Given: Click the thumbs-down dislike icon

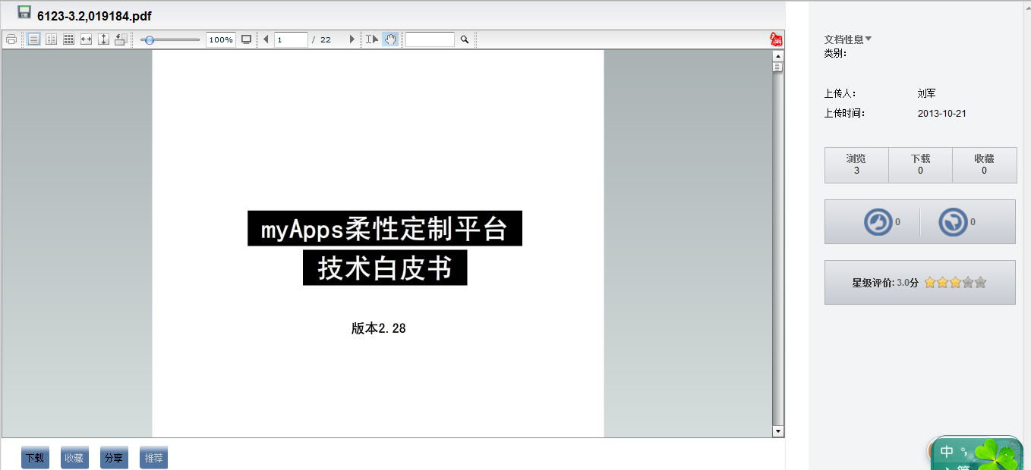Looking at the screenshot, I should point(953,222).
